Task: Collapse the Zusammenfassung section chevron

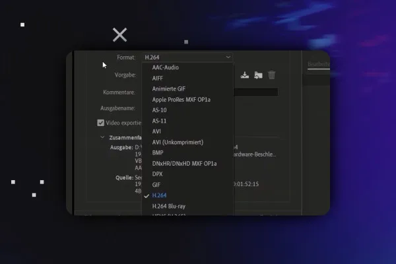Action: click(102, 137)
